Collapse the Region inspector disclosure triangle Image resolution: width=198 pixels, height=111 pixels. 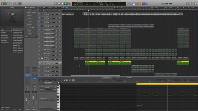[x=25, y=8]
